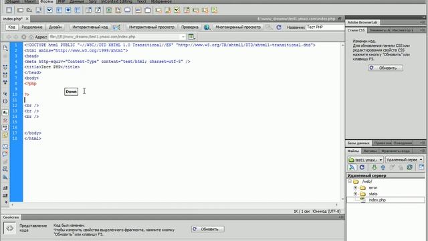Insert a Radio Button form element
This screenshot has height=241, width=428.
68,10
